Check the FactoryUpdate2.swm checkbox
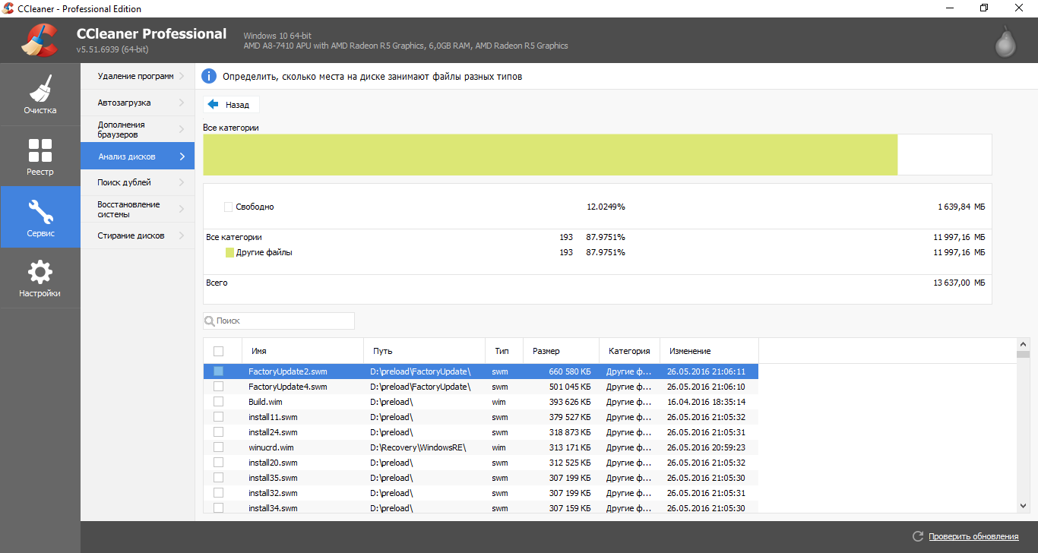Screen dimensions: 1038x553 pyautogui.click(x=219, y=371)
